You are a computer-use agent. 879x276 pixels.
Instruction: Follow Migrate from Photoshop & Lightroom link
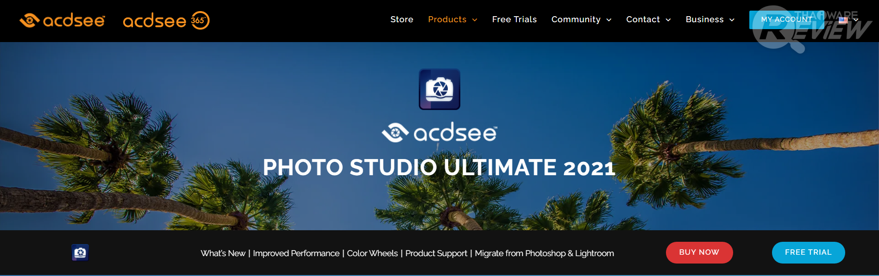544,253
